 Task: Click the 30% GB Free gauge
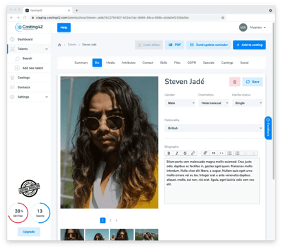pyautogui.click(x=18, y=213)
